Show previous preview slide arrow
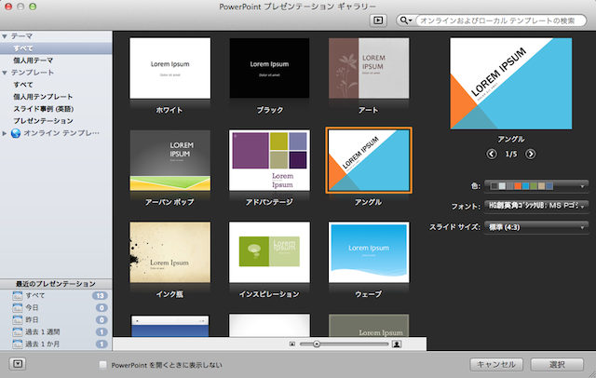This screenshot has width=596, height=378. tap(492, 154)
